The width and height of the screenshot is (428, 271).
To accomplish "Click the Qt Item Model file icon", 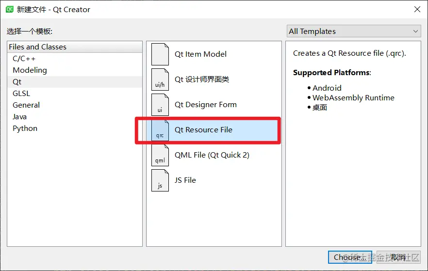I will (x=160, y=54).
